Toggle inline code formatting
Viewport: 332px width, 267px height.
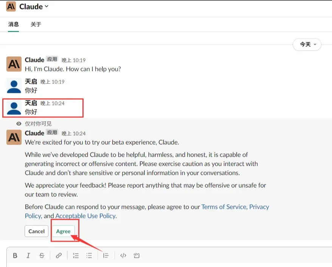pyautogui.click(x=123, y=255)
